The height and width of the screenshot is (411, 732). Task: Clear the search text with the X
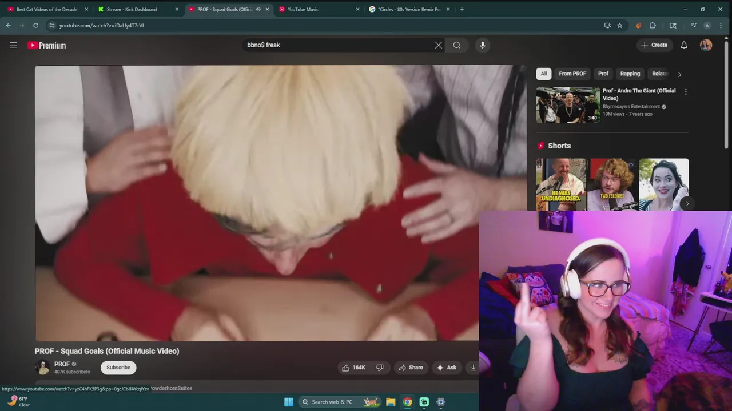tap(439, 45)
